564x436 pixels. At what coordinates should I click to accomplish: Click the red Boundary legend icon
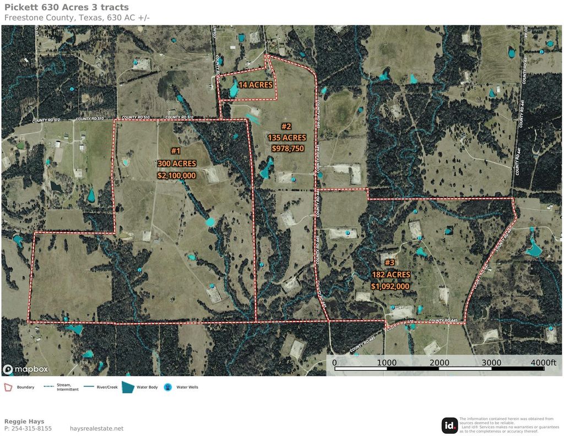[x=8, y=387]
